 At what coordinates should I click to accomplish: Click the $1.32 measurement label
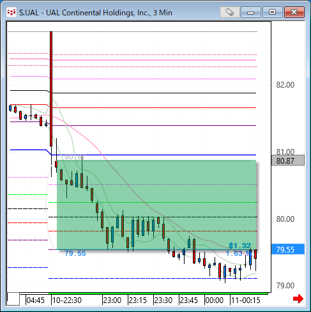[x=239, y=246]
